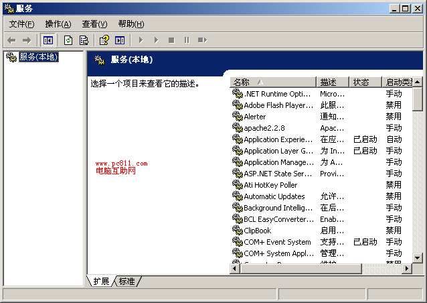Sort by the 状态 column header
This screenshot has width=427, height=303.
click(365, 82)
